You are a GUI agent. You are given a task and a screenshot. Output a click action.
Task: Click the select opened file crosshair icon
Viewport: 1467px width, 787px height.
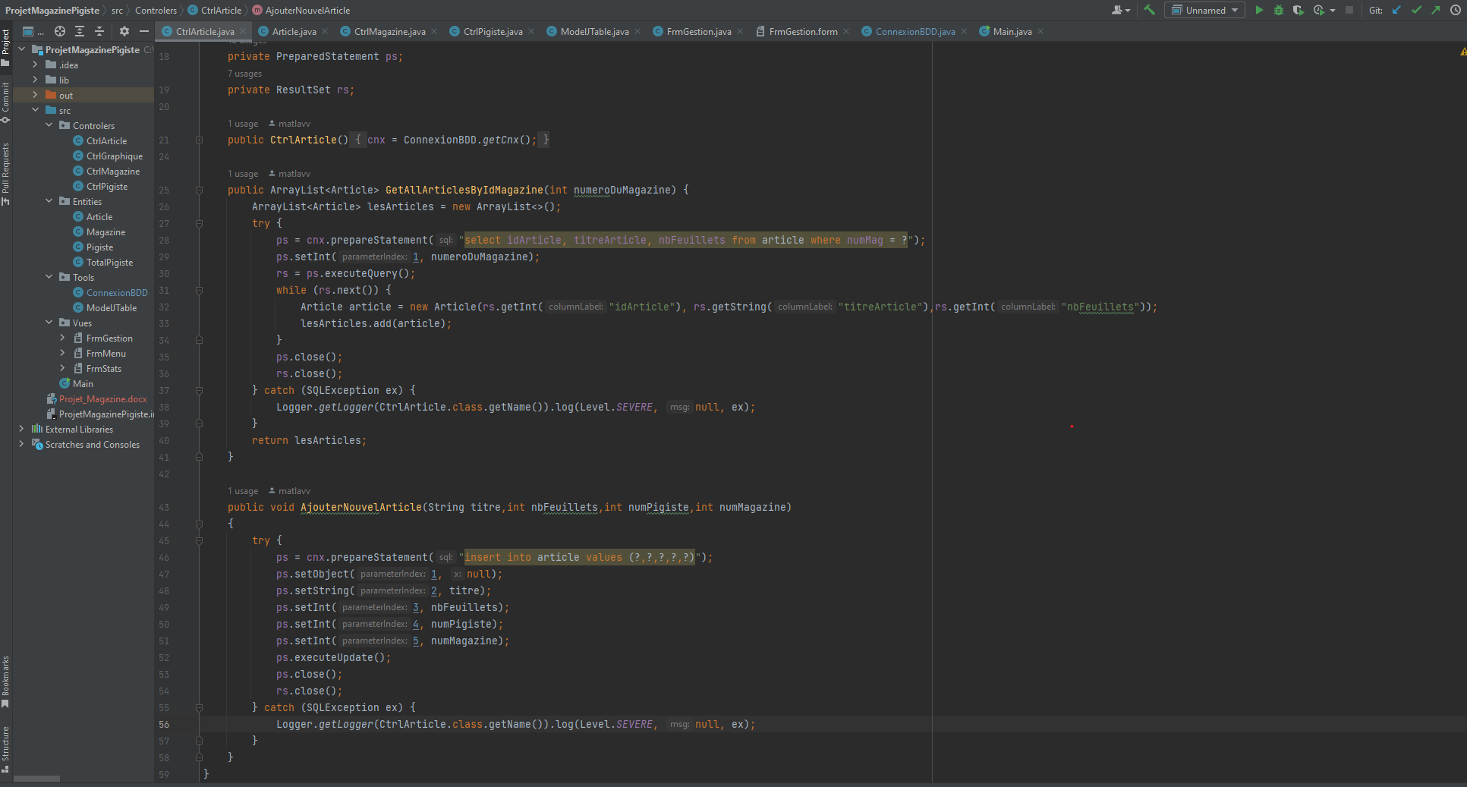click(x=60, y=31)
